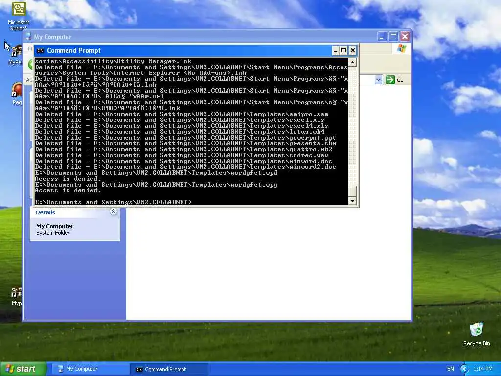Open the address bar dropdown in My Computer
Screen dimensions: 501x376
click(x=378, y=80)
